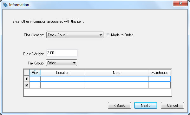Open the Classification dropdown showing Track Count
Image resolution: width=190 pixels, height=115 pixels.
click(x=75, y=35)
